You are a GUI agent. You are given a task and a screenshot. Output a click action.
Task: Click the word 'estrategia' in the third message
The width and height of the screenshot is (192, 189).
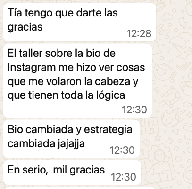(108, 130)
